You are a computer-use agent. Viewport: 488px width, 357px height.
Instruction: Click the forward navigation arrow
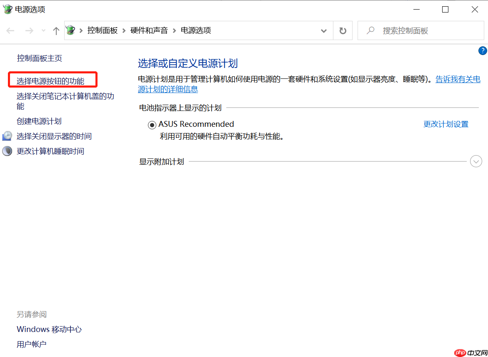29,30
